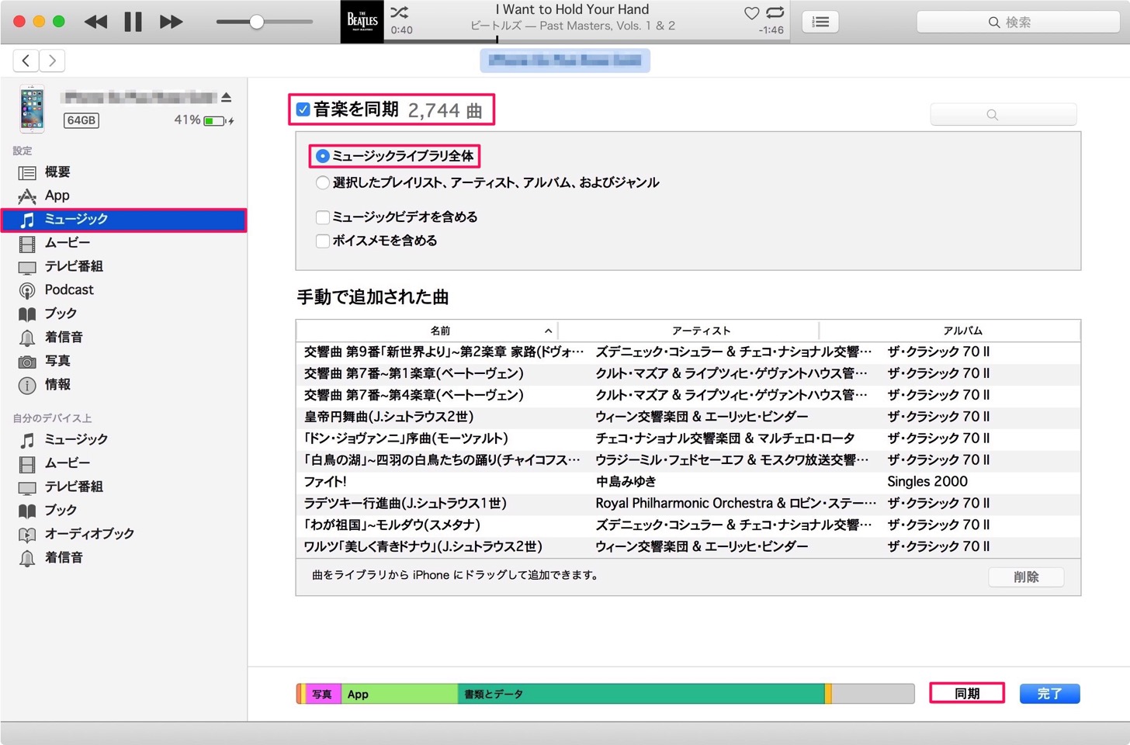Select 選択したプレイリスト radio option
The height and width of the screenshot is (745, 1130).
pos(322,183)
